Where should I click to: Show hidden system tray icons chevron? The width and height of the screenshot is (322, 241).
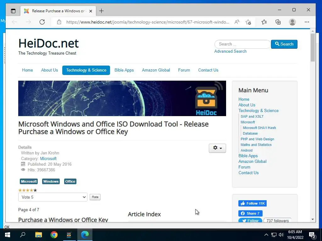point(266,235)
